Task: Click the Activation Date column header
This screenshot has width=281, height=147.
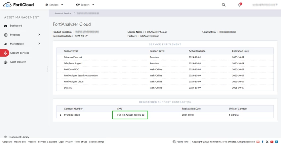Action: 197,51
